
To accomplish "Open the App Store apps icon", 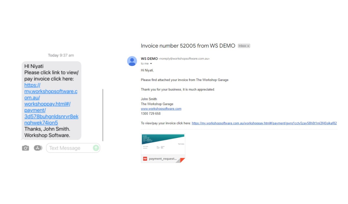I will [x=38, y=148].
